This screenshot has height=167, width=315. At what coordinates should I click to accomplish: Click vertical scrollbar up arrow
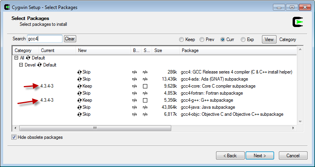300,49
